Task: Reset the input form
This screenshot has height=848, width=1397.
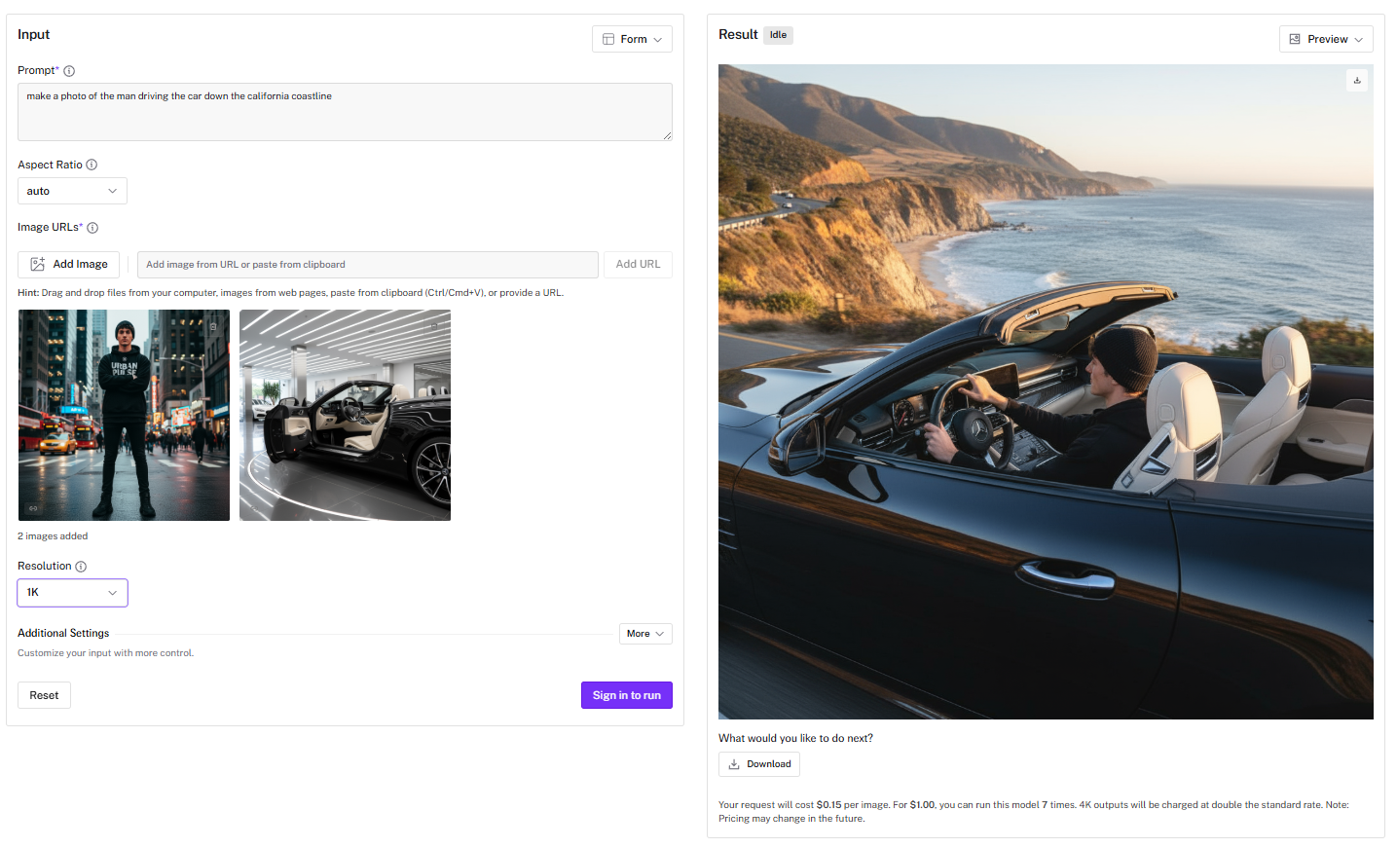Action: [x=44, y=695]
